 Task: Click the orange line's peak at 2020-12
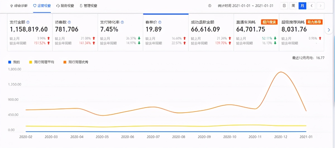(280, 72)
